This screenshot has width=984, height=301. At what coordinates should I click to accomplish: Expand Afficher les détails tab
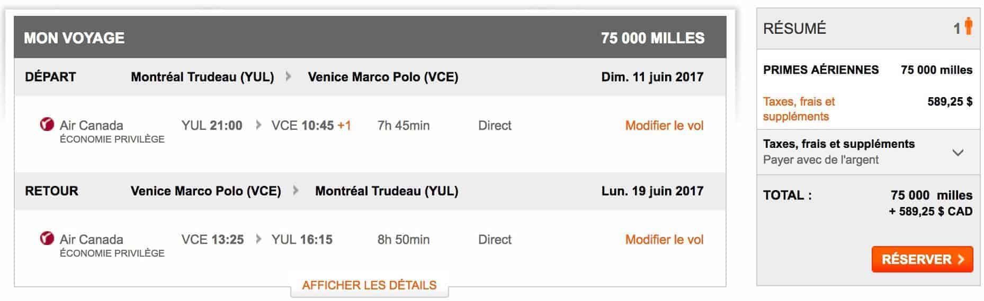coord(369,285)
